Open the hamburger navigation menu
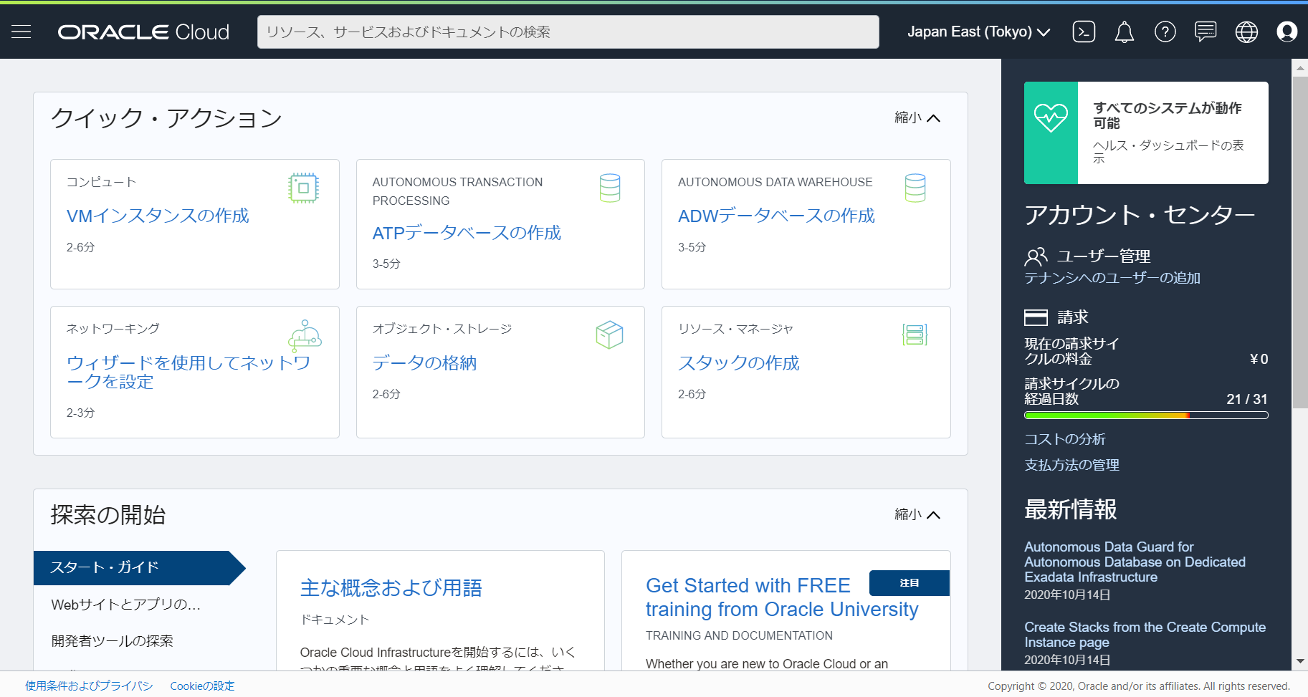Image resolution: width=1308 pixels, height=697 pixels. tap(22, 32)
